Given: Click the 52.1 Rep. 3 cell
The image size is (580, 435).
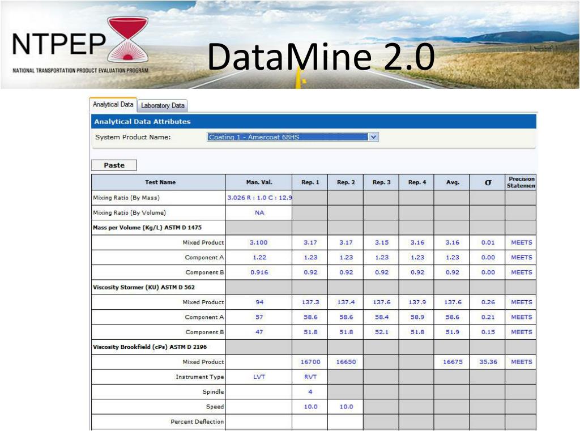Looking at the screenshot, I should 381,332.
